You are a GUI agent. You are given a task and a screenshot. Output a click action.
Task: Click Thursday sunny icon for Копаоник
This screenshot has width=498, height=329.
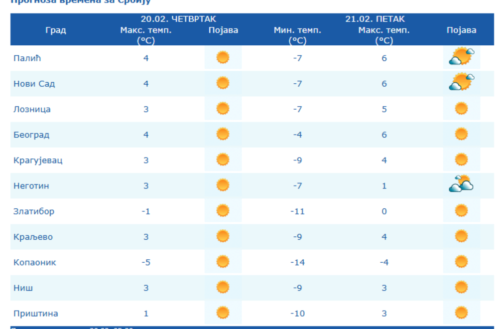[223, 262]
